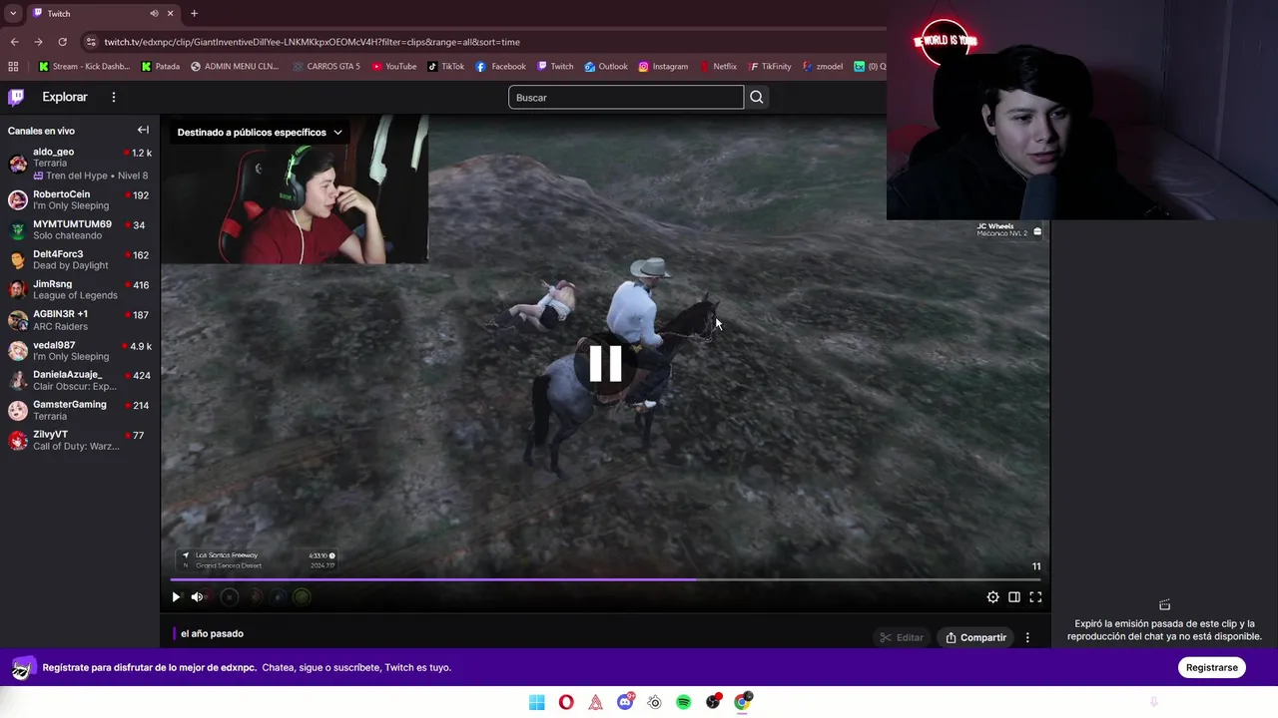Click the Registrarse button

click(1212, 667)
